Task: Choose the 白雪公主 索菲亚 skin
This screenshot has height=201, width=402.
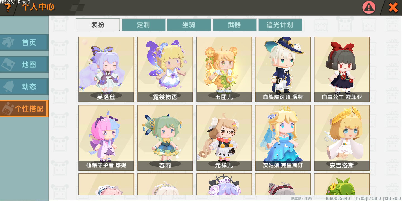Action: [342, 69]
